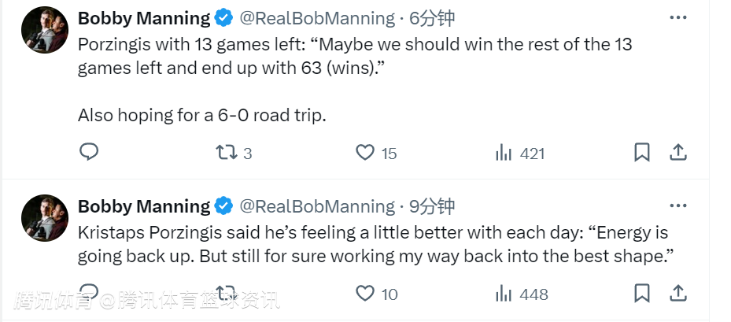The image size is (731, 322).
Task: Share the first tweet
Action: pyautogui.click(x=677, y=152)
